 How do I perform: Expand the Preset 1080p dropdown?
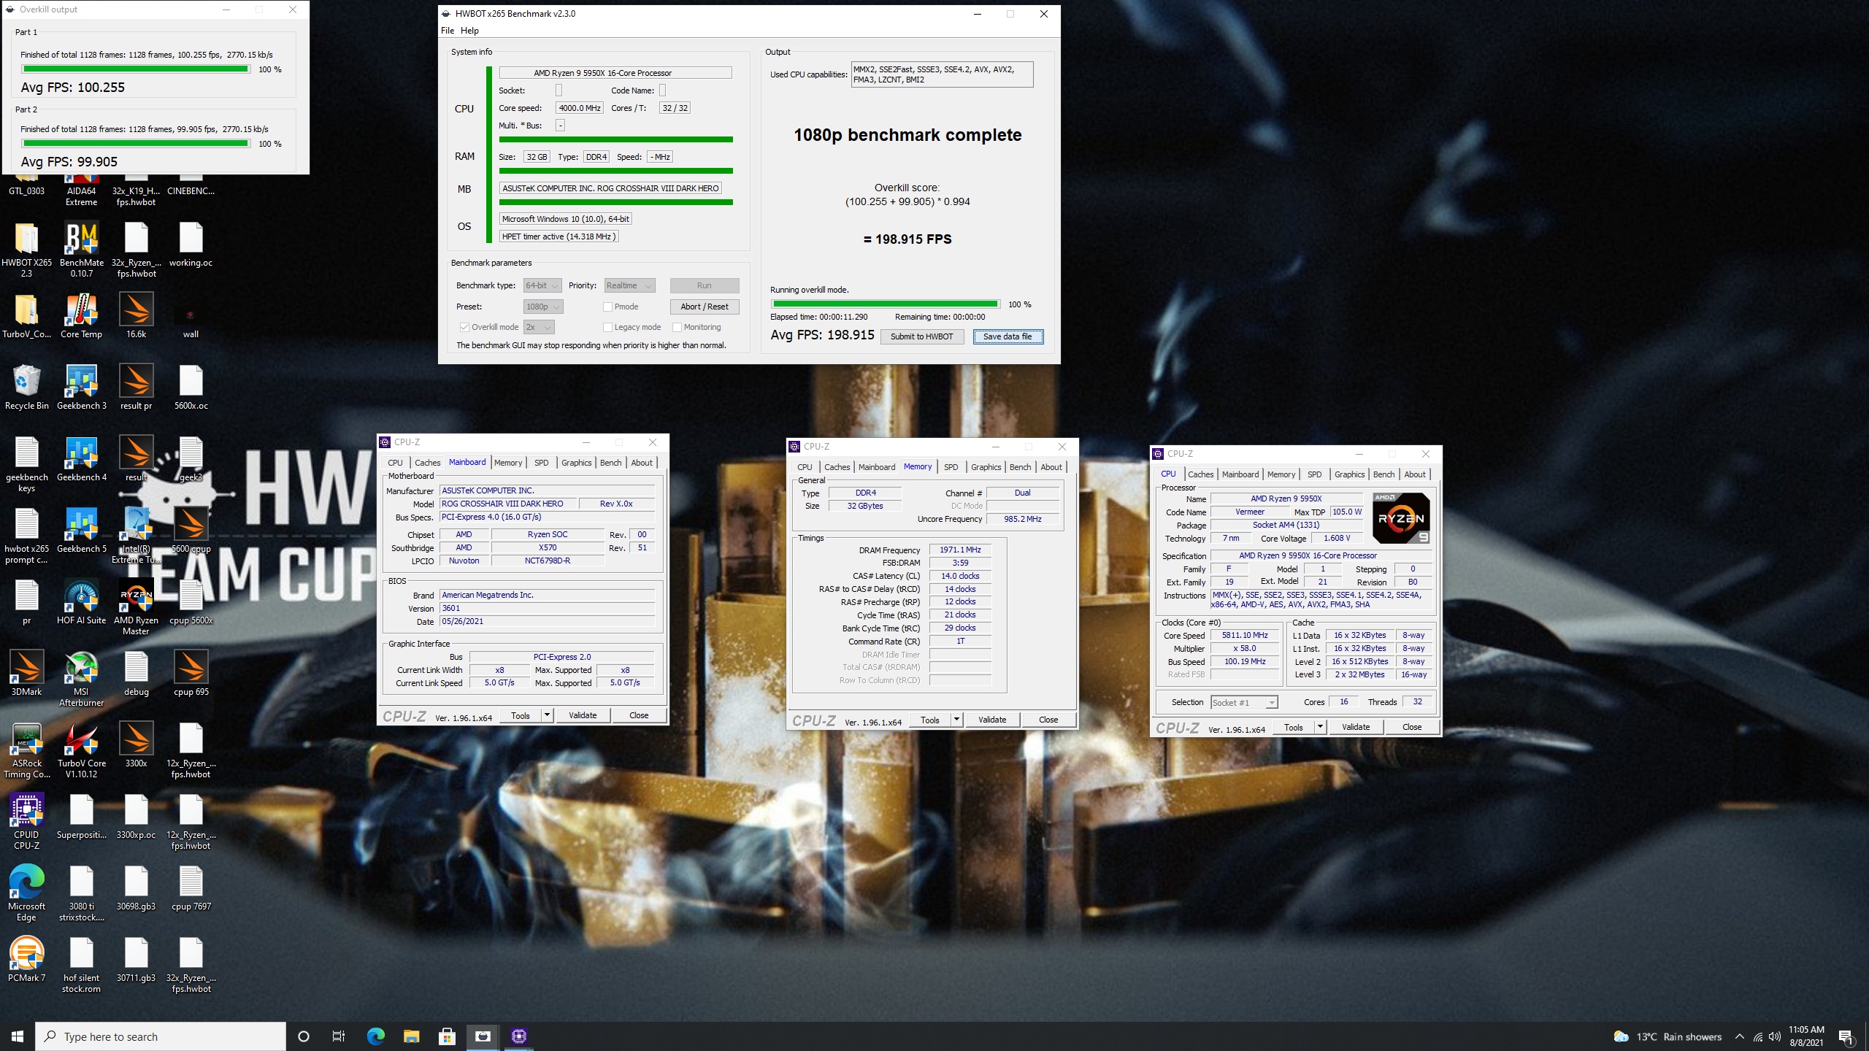543,307
